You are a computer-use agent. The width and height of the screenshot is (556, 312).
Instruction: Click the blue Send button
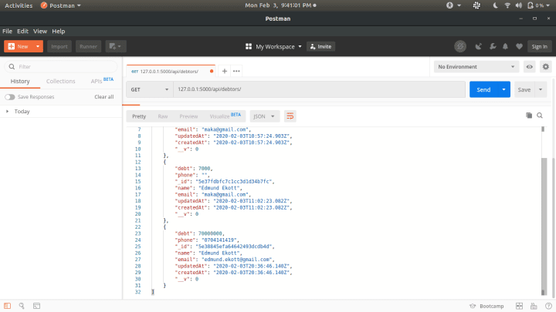point(483,89)
